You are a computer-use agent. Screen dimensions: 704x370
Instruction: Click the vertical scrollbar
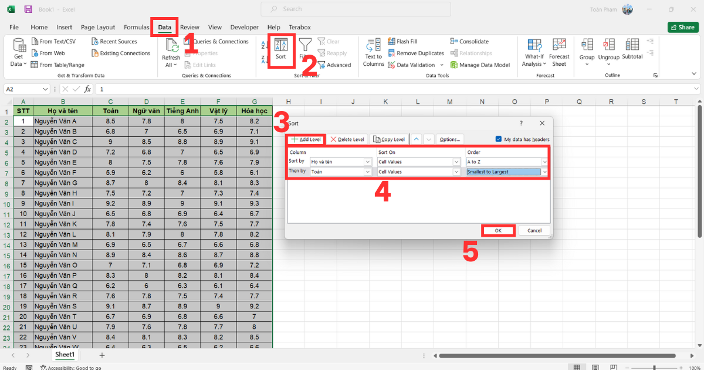[699, 170]
